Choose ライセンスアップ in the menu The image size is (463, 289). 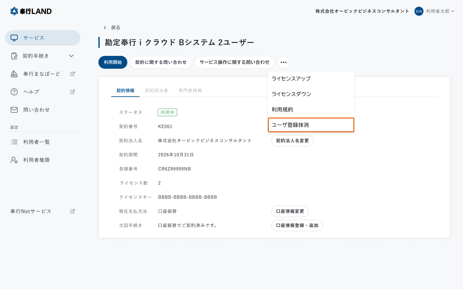[290, 78]
